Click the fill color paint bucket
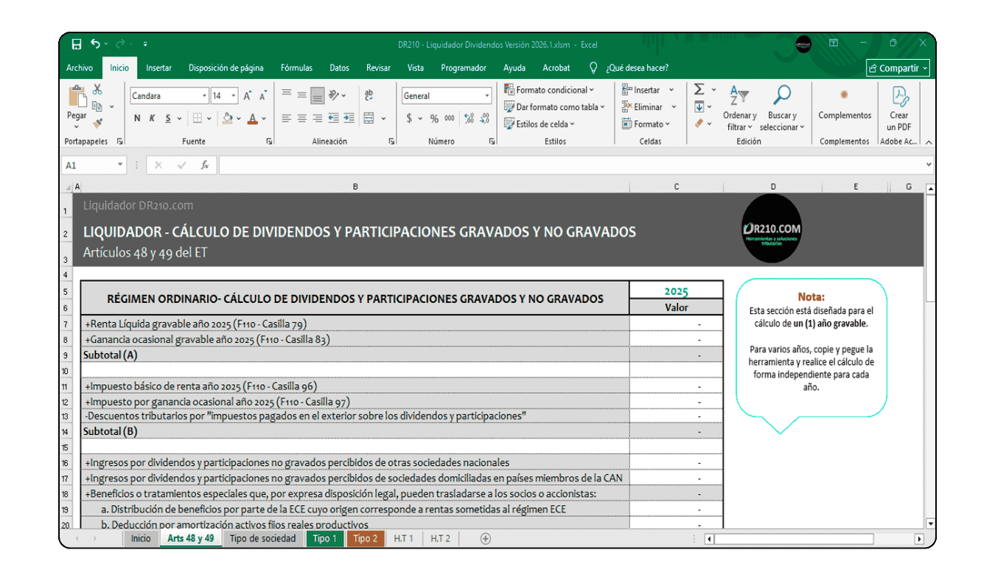995x581 pixels. [x=227, y=119]
